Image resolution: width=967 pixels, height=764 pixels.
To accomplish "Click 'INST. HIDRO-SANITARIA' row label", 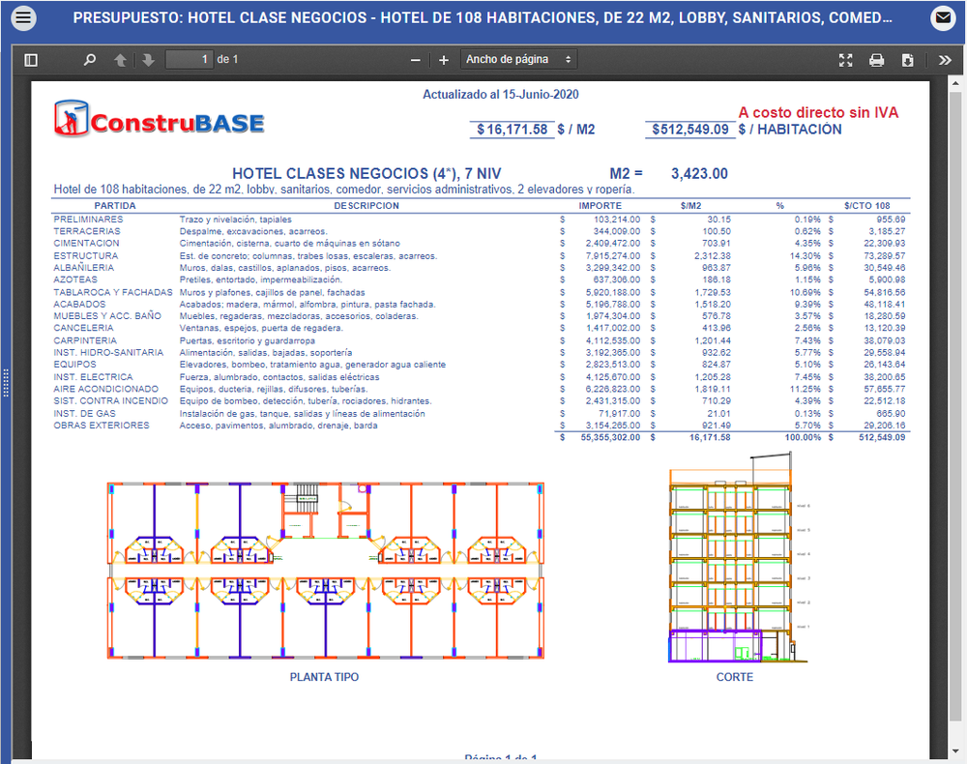I will point(108,353).
